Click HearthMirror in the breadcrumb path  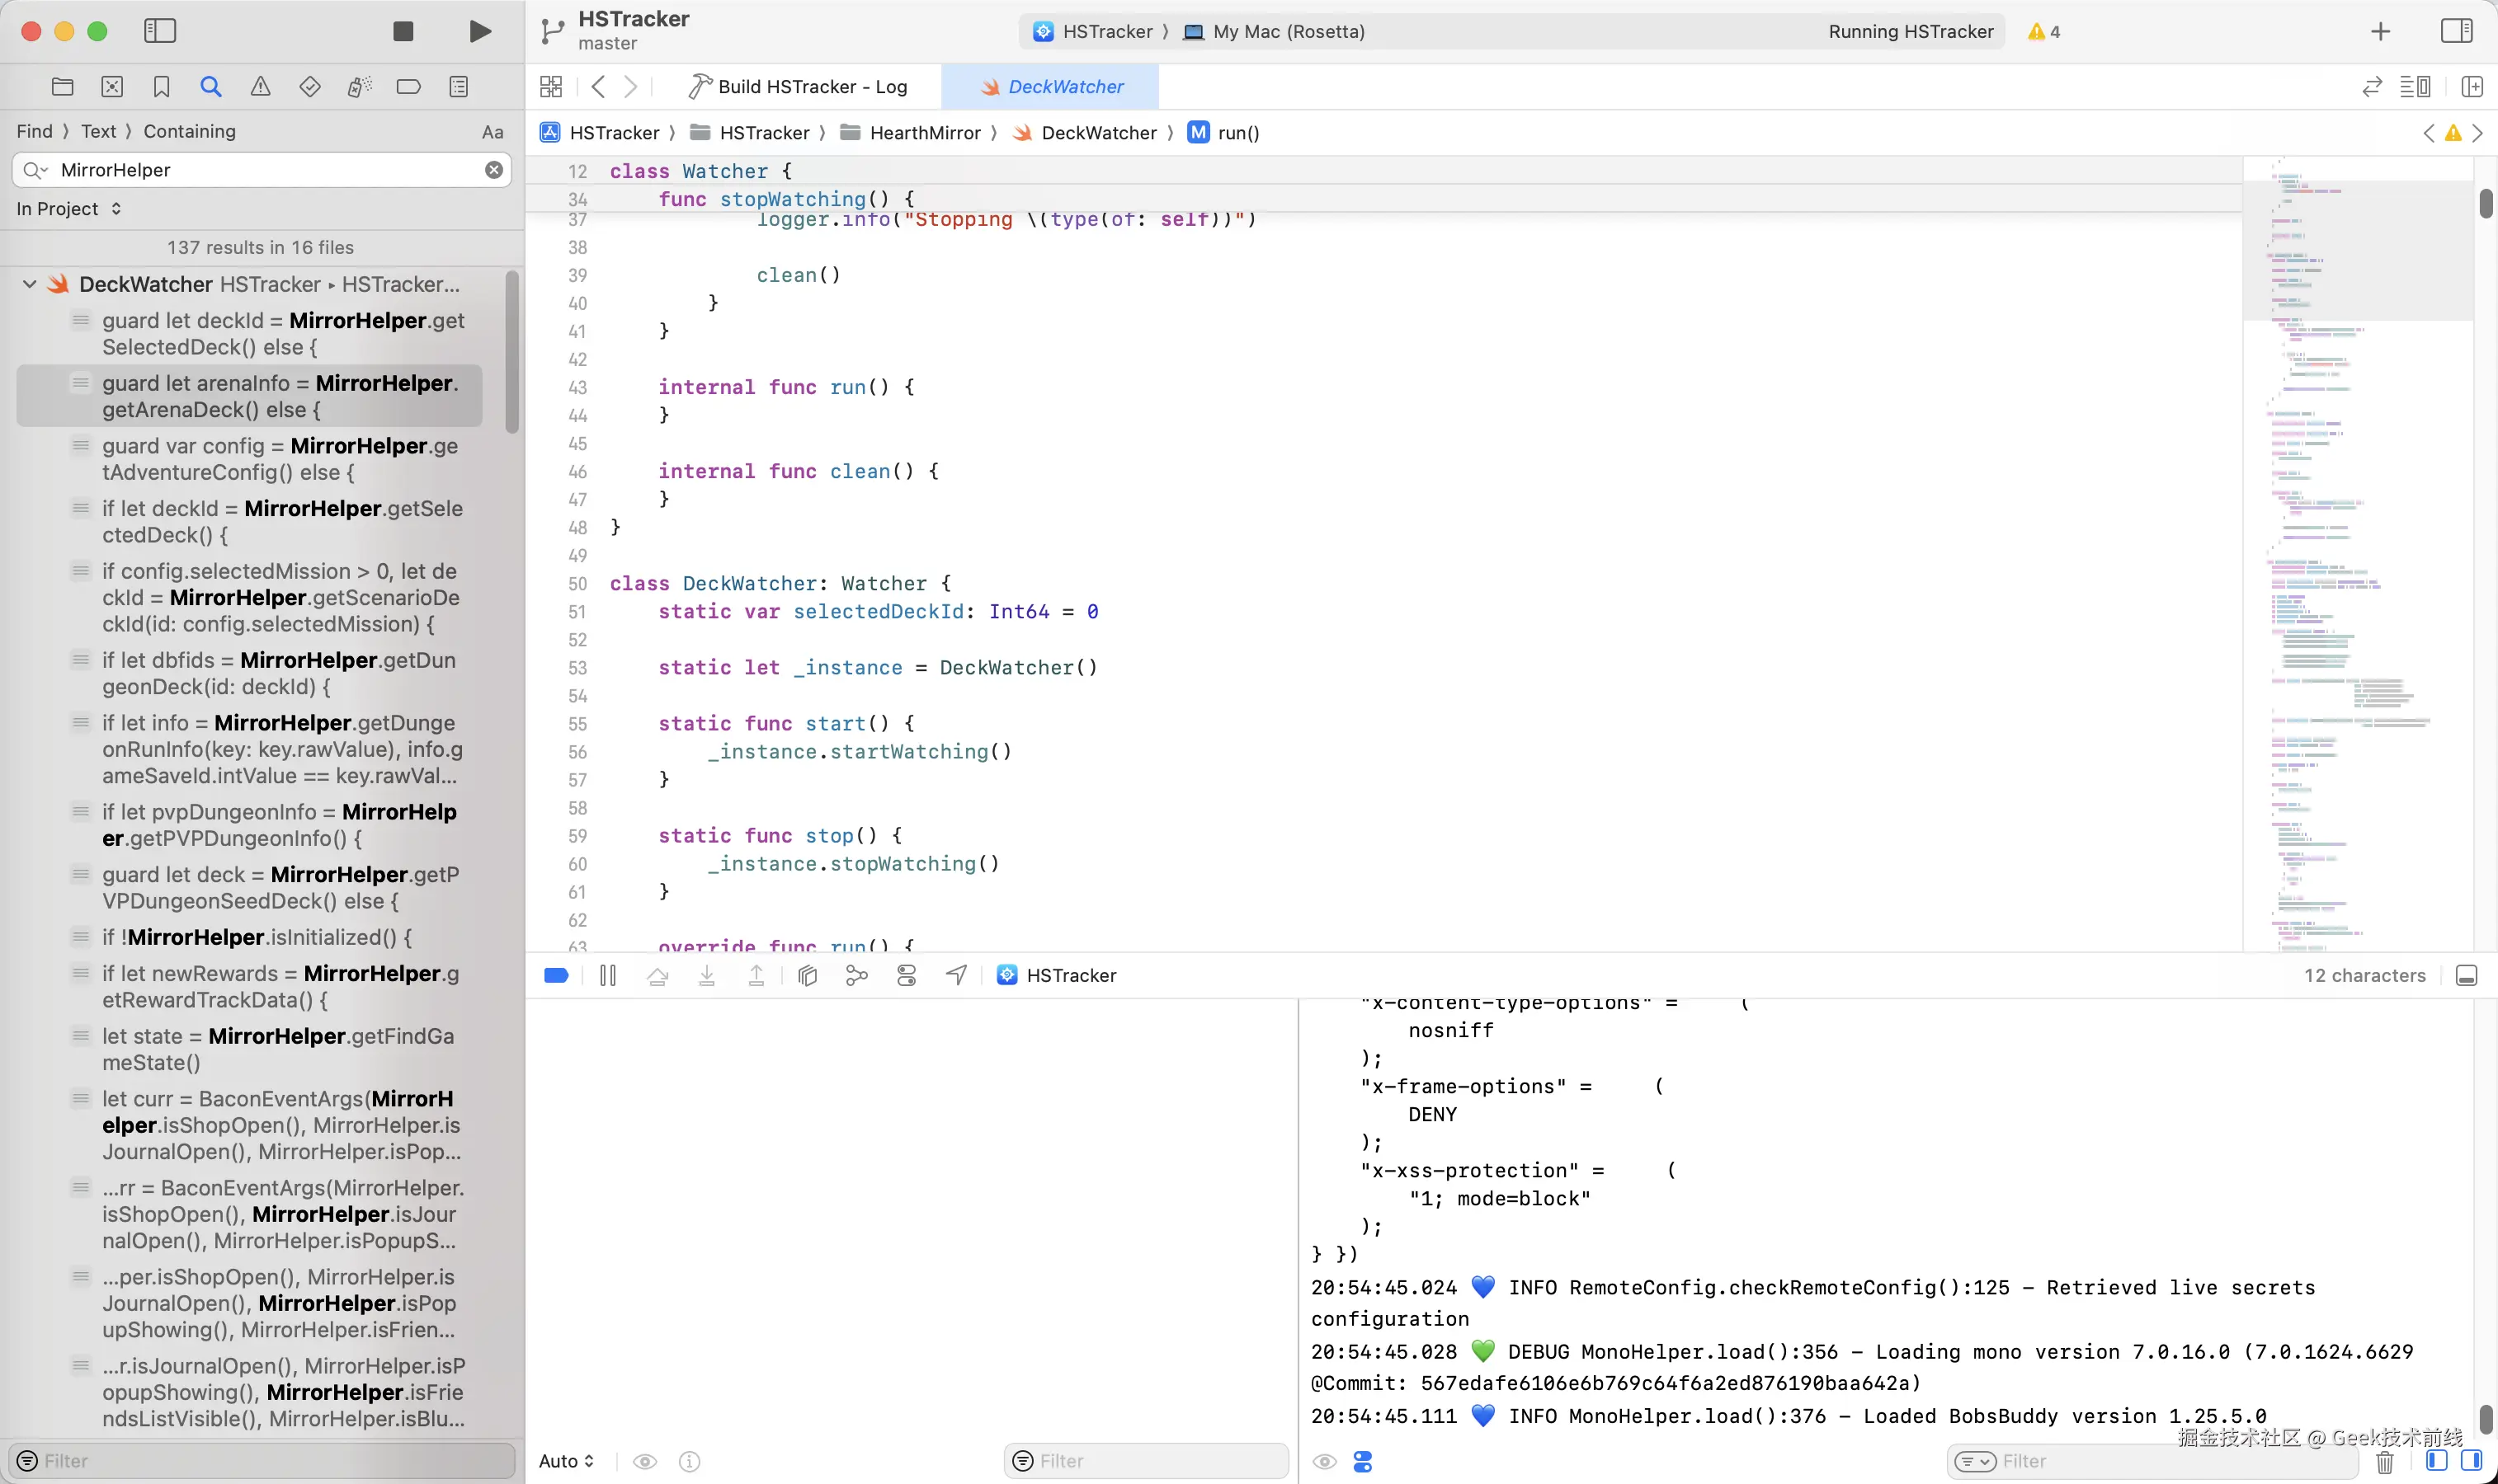924,133
